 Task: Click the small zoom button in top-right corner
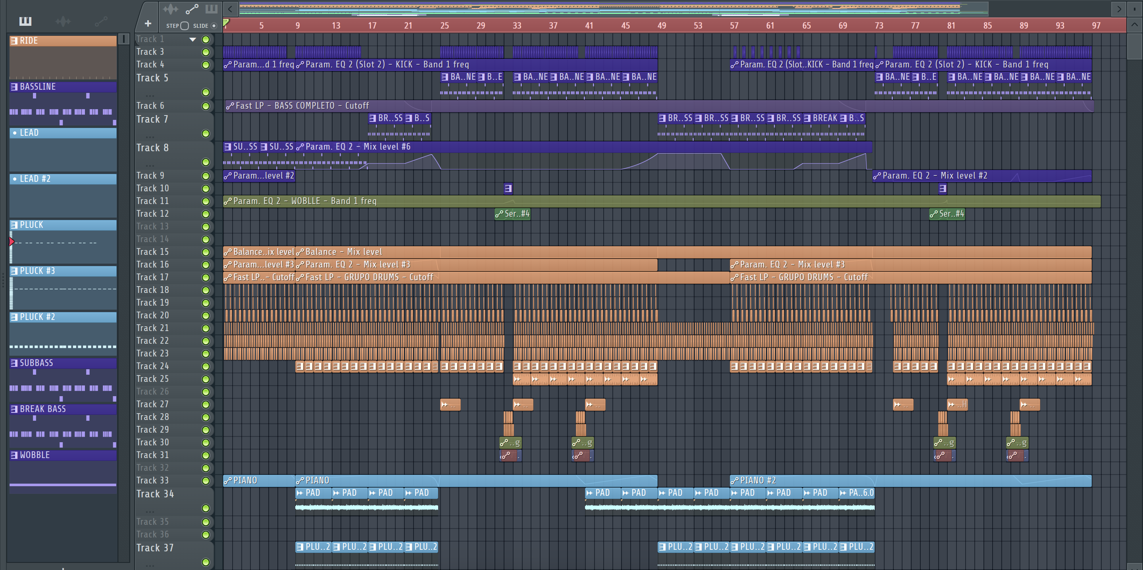click(1135, 8)
